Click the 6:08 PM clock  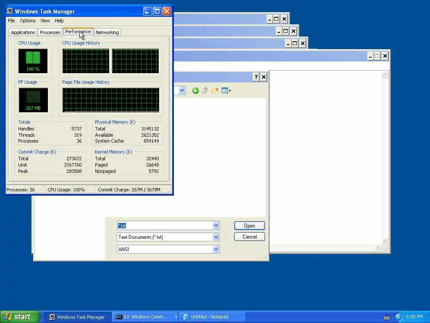[414, 317]
